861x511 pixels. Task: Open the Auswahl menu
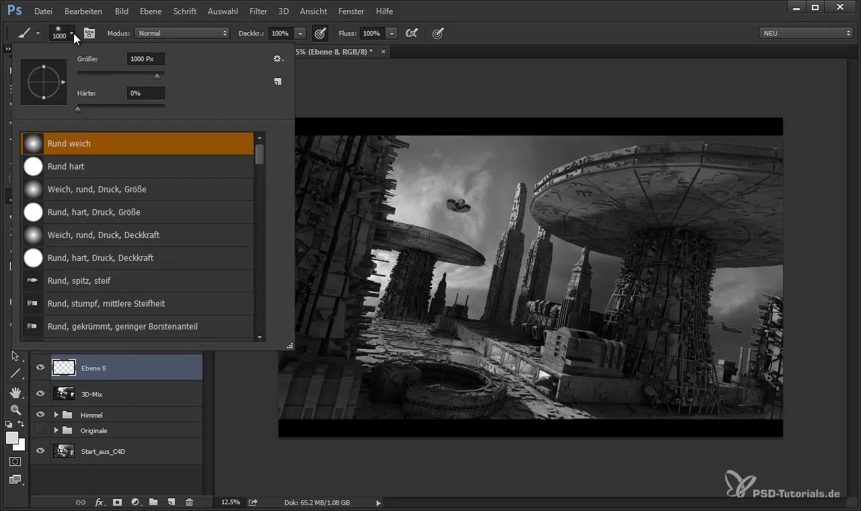coord(224,11)
